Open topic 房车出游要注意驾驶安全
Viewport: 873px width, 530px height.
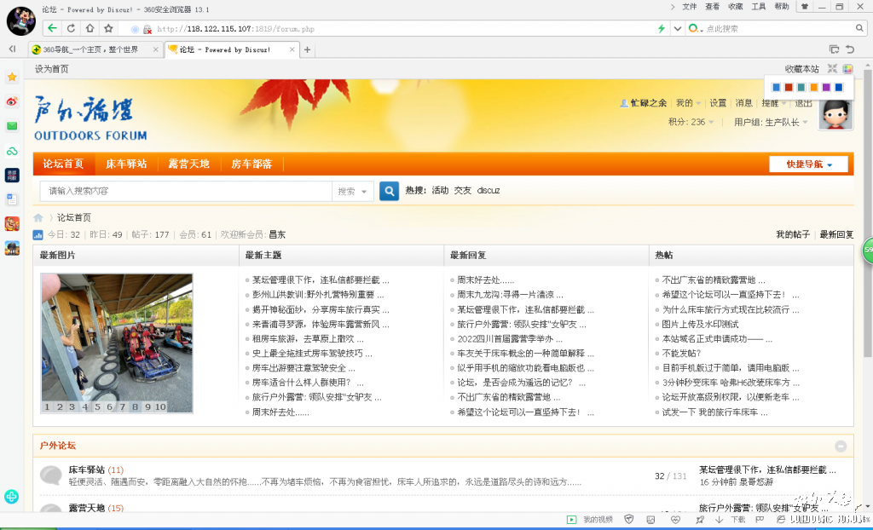pyautogui.click(x=304, y=368)
